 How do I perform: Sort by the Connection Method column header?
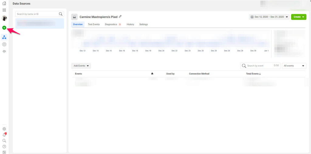tap(199, 74)
